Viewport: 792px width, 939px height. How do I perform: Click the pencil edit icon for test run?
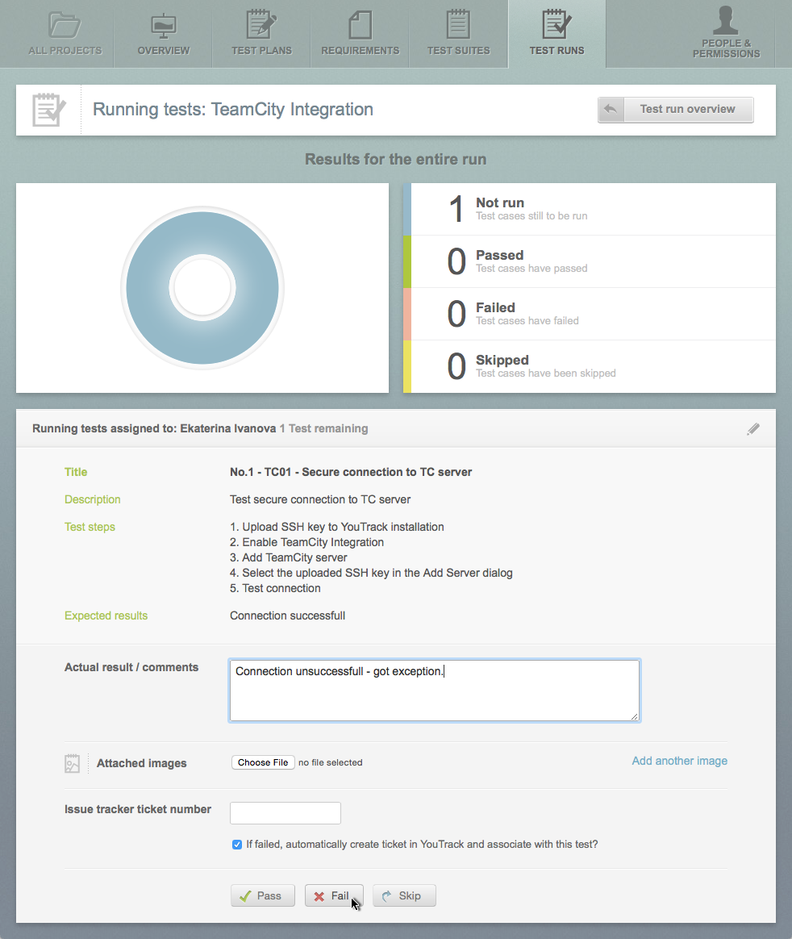[753, 429]
